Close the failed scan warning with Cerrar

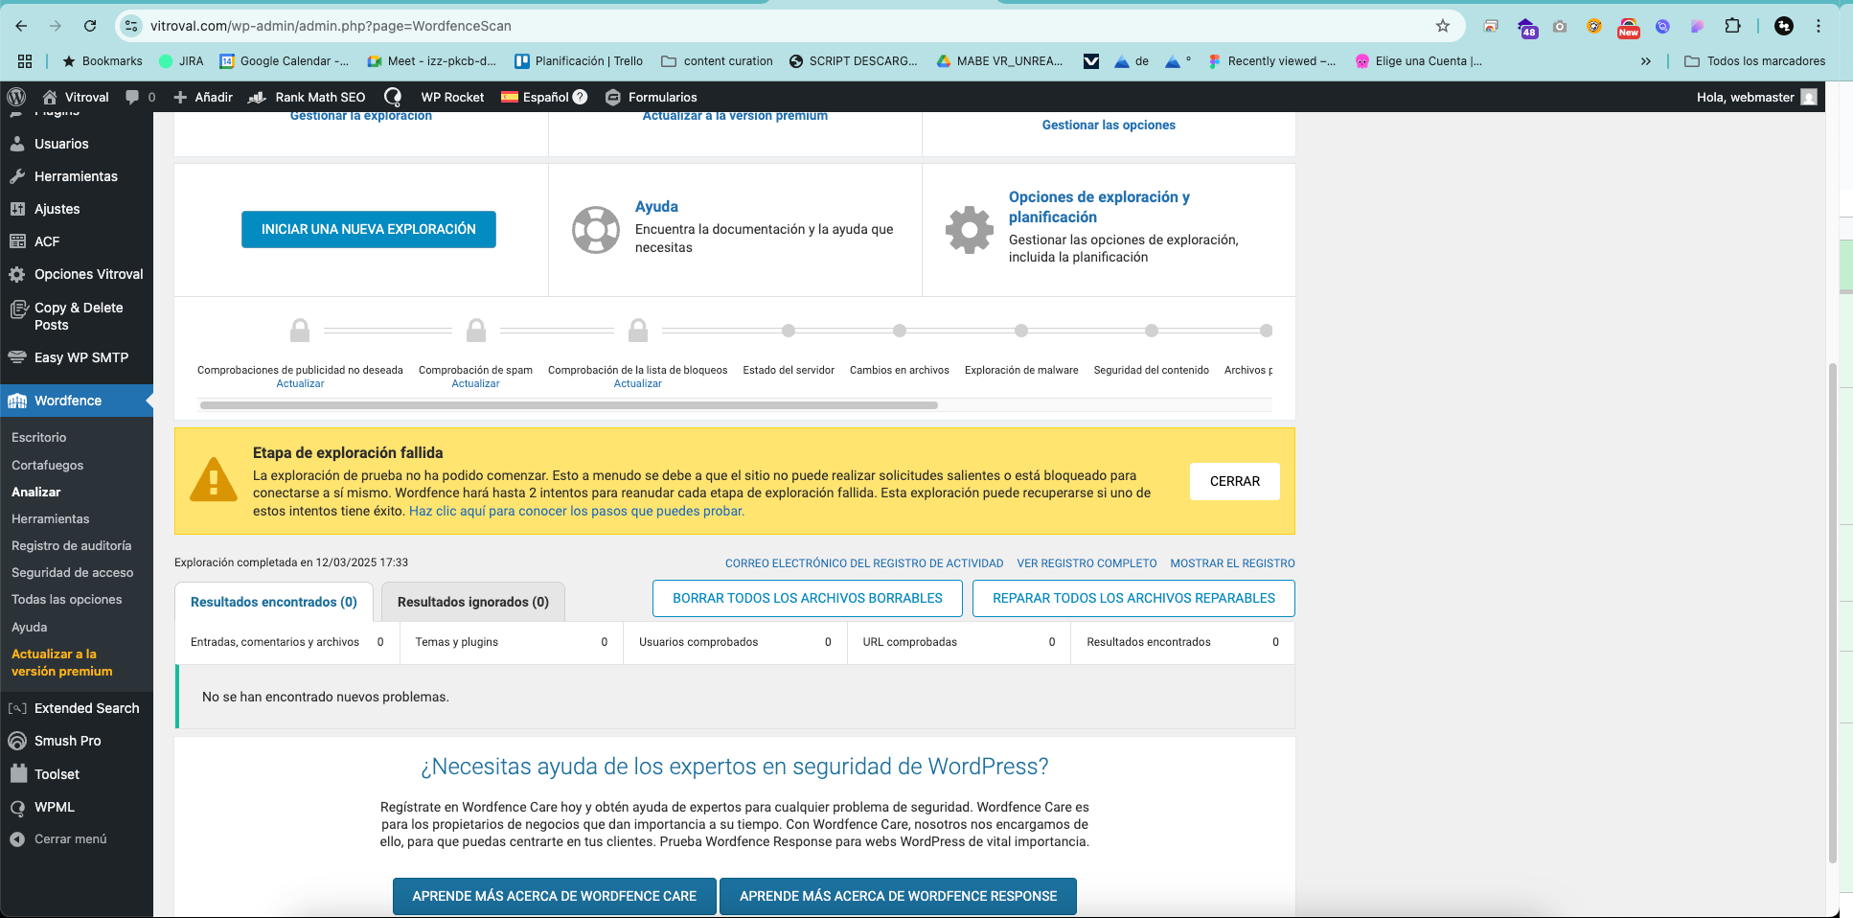coord(1235,481)
